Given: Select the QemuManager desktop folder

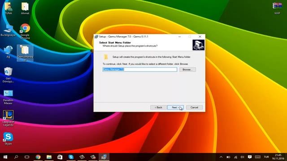Looking at the screenshot, I should pos(25,53).
